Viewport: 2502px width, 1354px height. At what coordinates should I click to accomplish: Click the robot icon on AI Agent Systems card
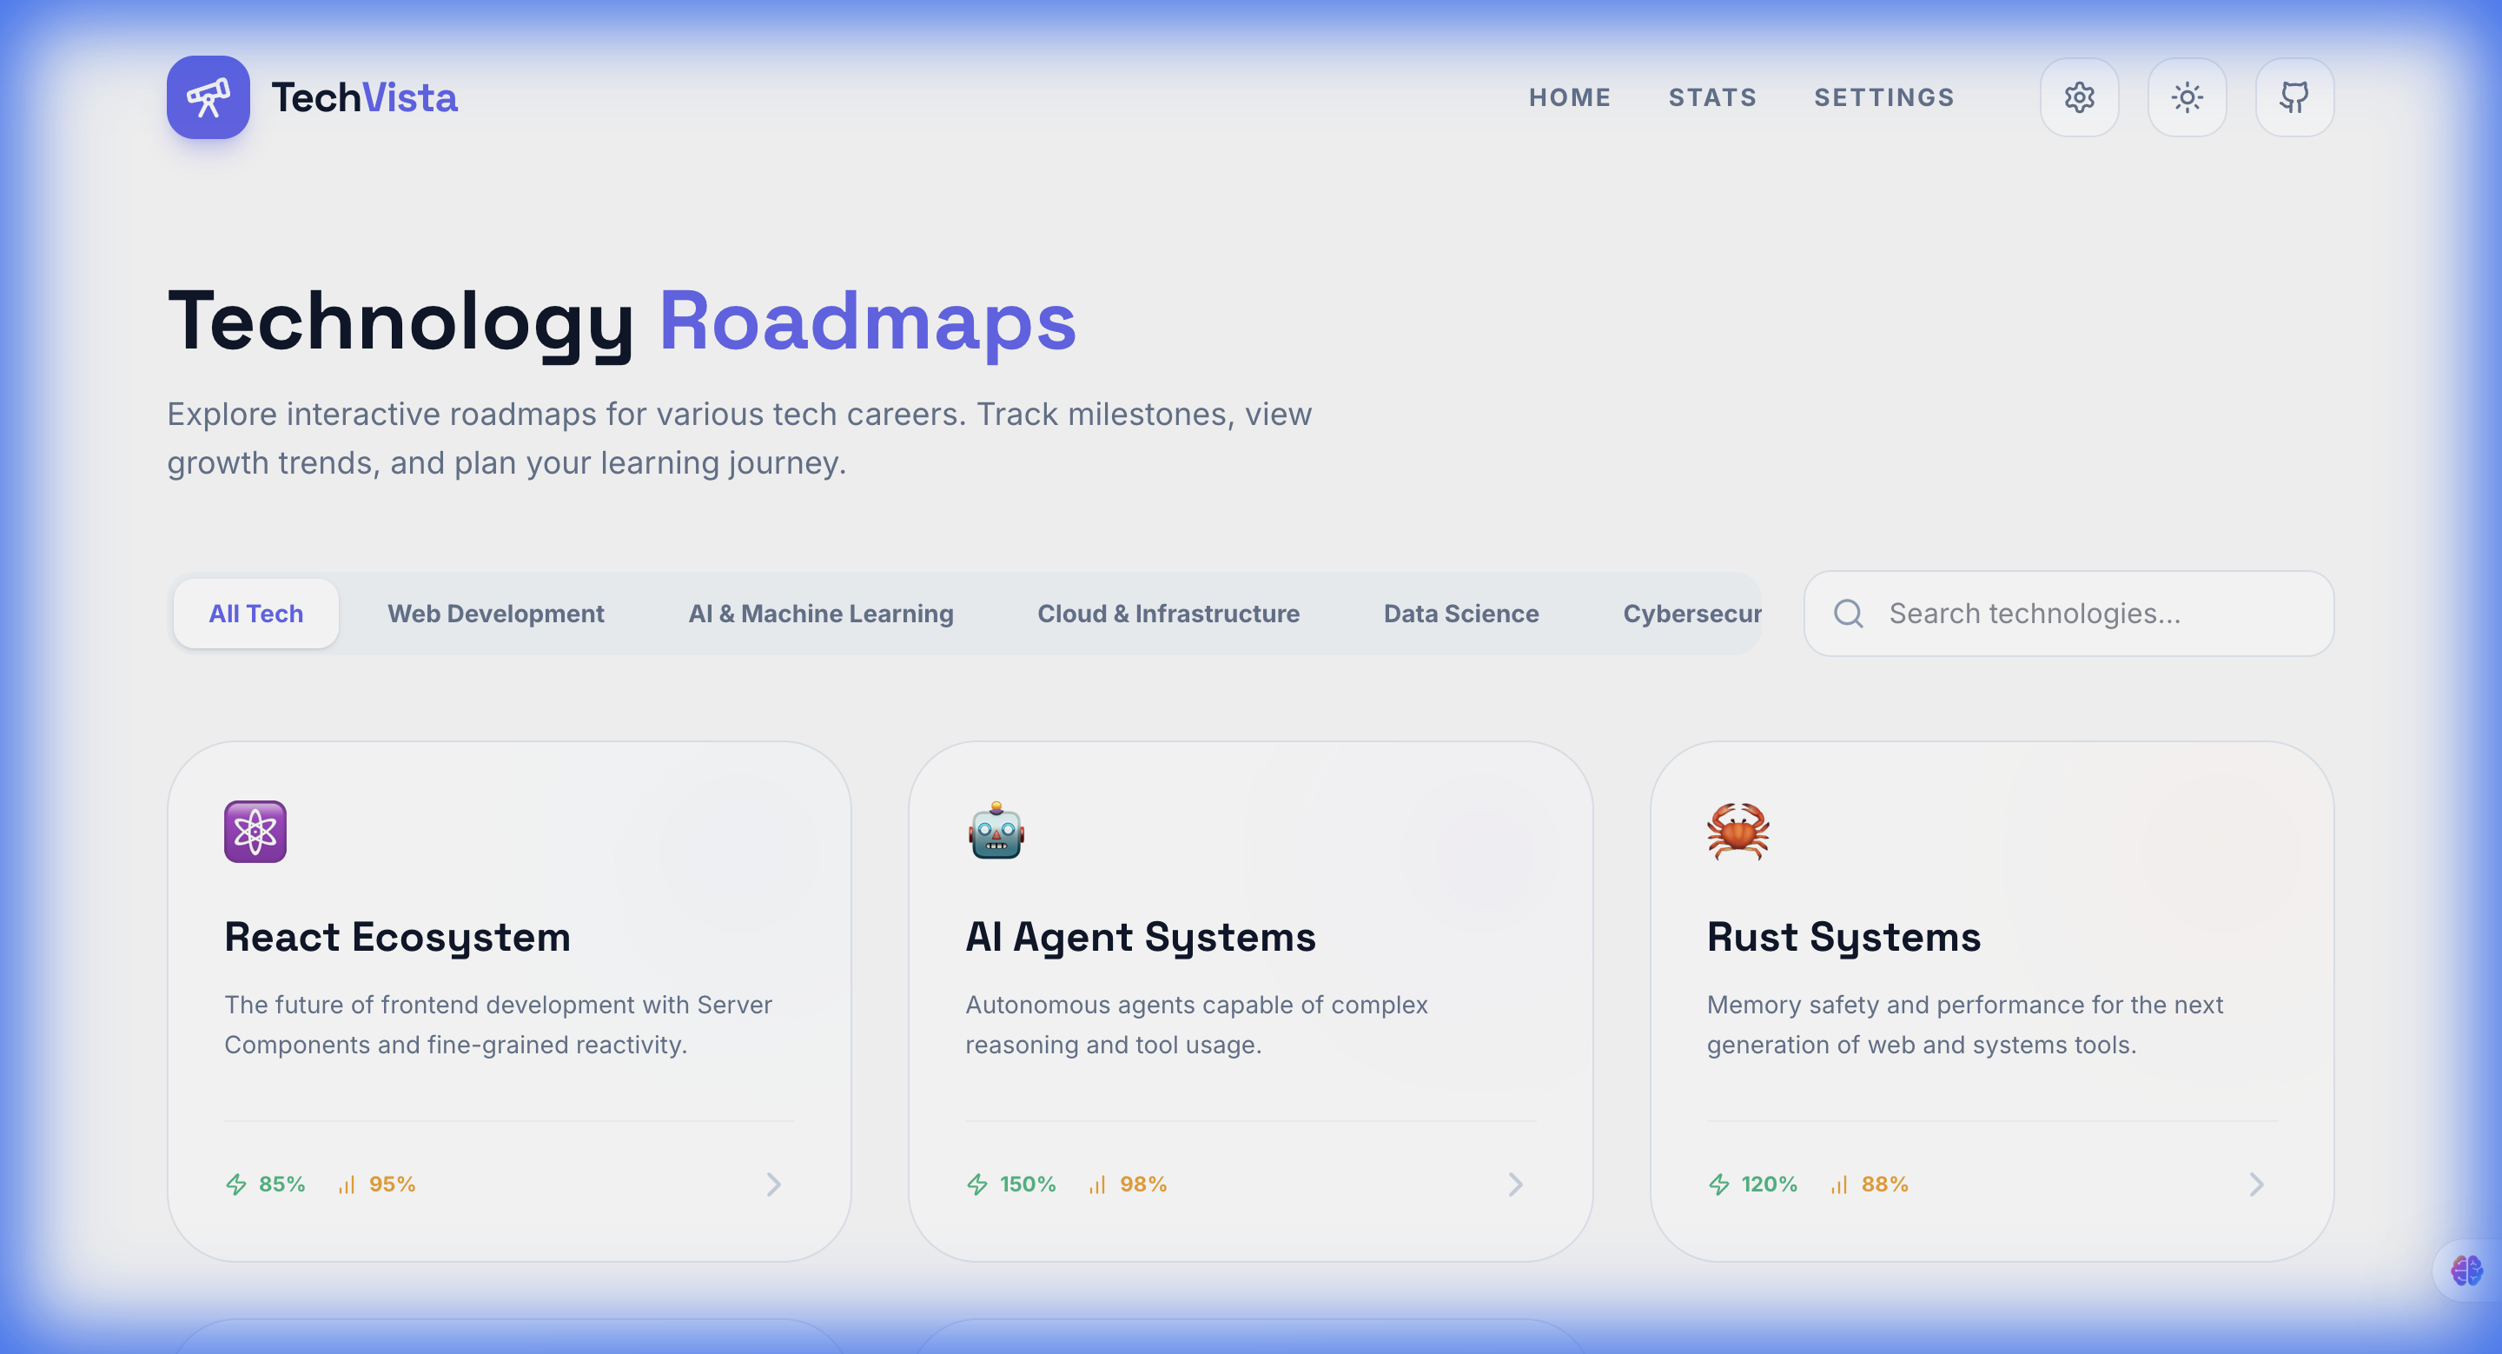click(x=996, y=831)
